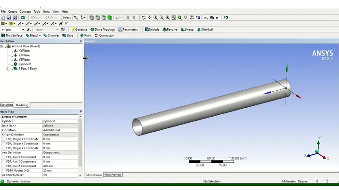Viewport: 339px width, 190px height.
Task: Click the image capture camera icon
Action: 23,17
